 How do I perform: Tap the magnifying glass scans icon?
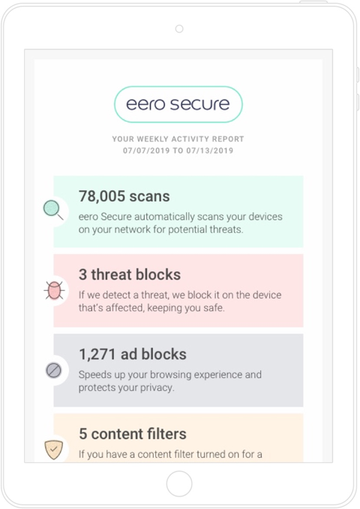pyautogui.click(x=53, y=210)
